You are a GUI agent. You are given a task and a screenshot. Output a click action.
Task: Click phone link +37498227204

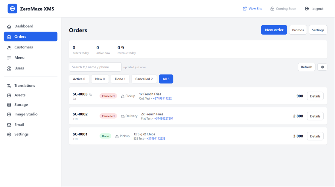point(164,119)
